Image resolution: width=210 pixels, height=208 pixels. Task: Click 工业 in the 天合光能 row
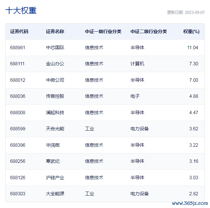click(x=89, y=129)
